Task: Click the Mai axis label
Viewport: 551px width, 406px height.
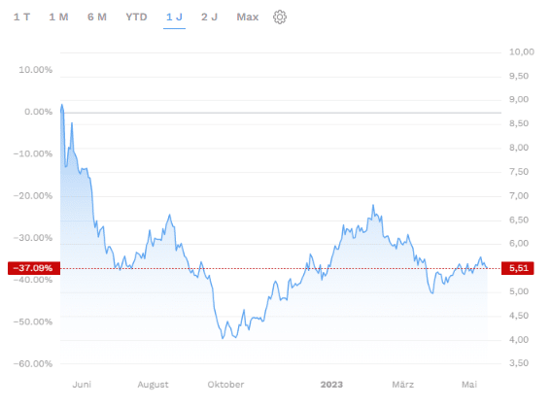Action: click(x=469, y=385)
